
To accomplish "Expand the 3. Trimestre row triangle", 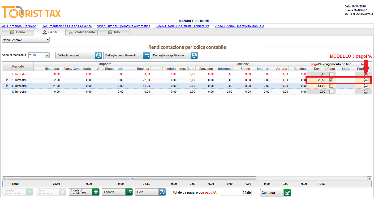I will [7, 86].
